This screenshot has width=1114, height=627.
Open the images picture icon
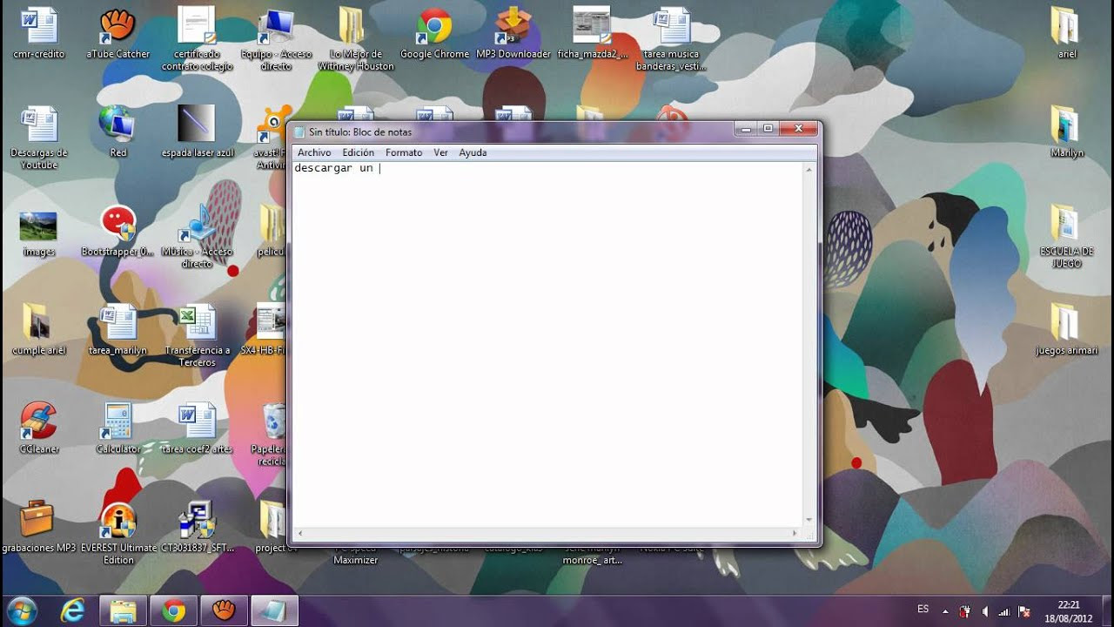pyautogui.click(x=39, y=226)
